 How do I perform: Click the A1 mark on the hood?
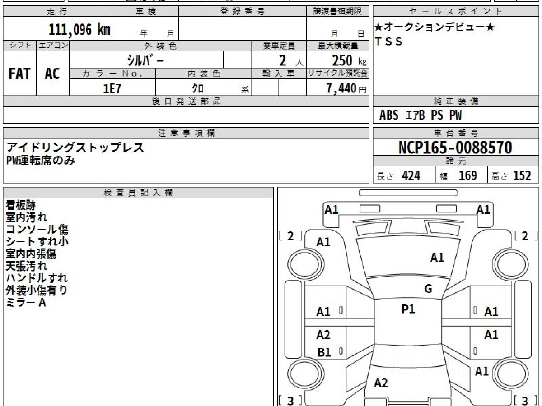(x=437, y=258)
